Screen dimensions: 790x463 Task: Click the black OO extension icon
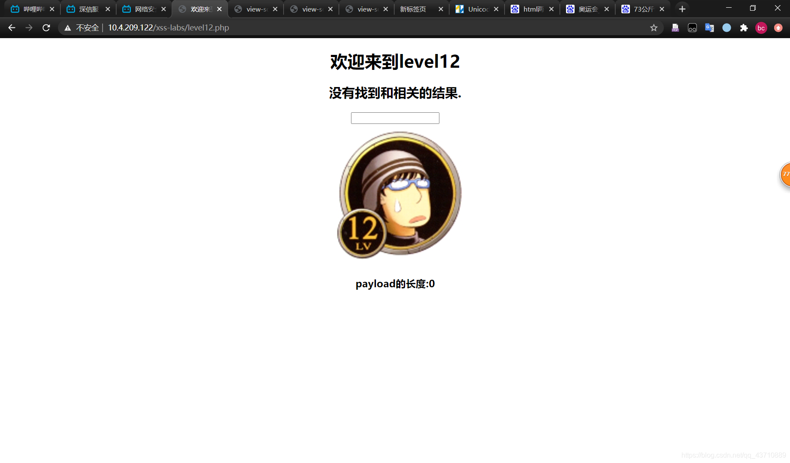click(692, 27)
